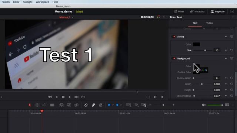Jump to next edit icon
The height and width of the screenshot is (133, 237).
(x=155, y=97)
